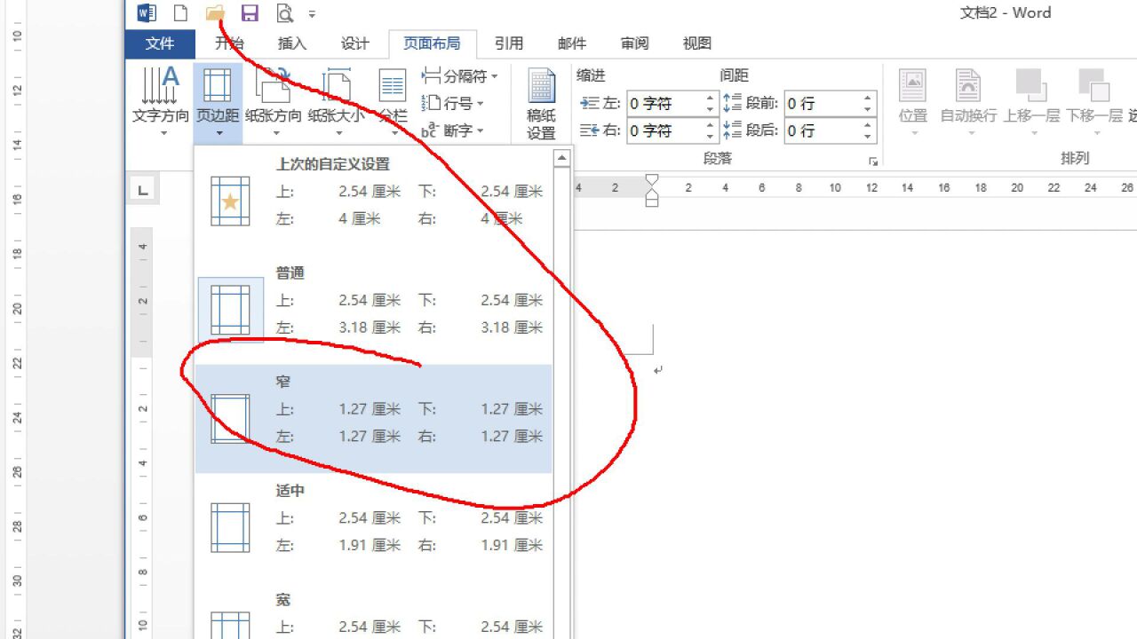Screen dimensions: 1137x639
Task: Create a new blank document icon
Action: tap(180, 12)
